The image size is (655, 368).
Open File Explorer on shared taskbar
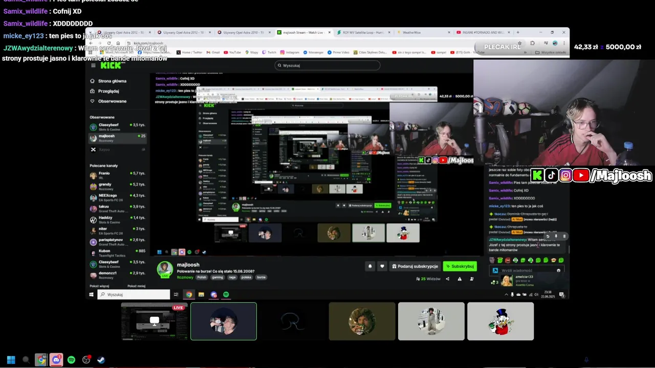click(201, 294)
